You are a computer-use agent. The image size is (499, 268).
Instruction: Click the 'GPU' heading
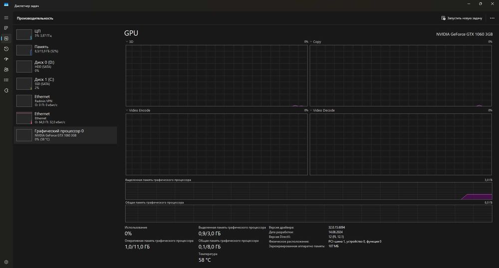coord(131,33)
